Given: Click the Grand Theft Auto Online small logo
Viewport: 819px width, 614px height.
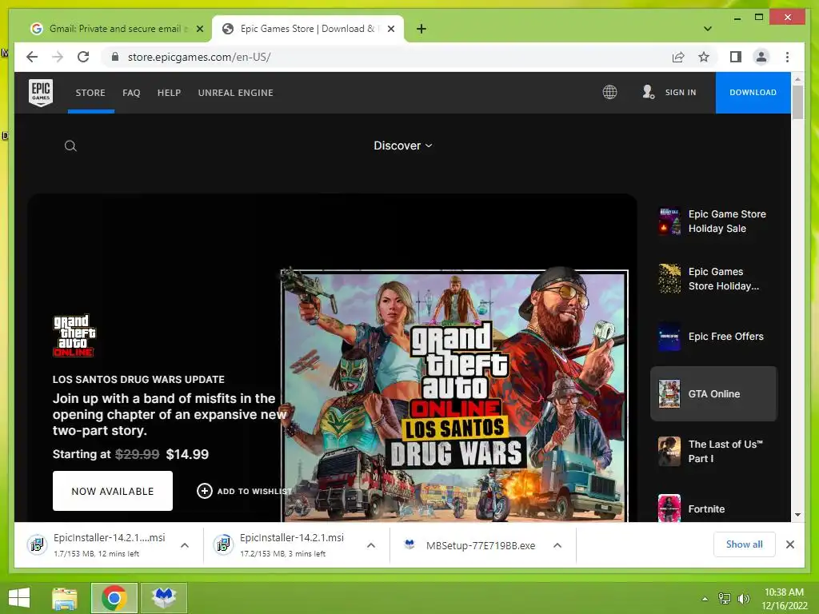Looking at the screenshot, I should pos(74,336).
